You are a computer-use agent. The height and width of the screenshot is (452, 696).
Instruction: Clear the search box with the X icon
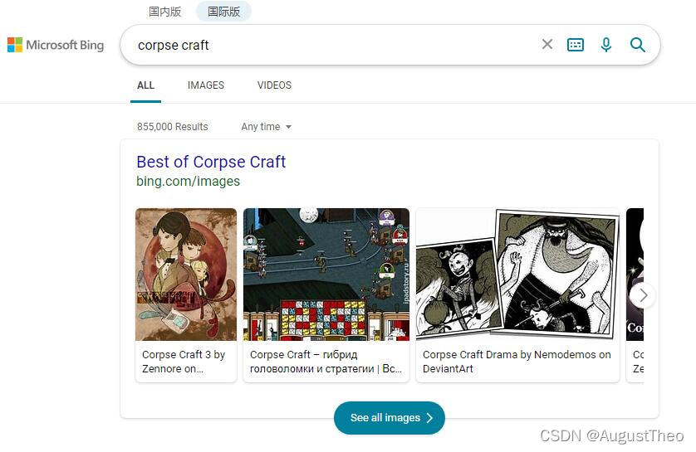pos(547,44)
